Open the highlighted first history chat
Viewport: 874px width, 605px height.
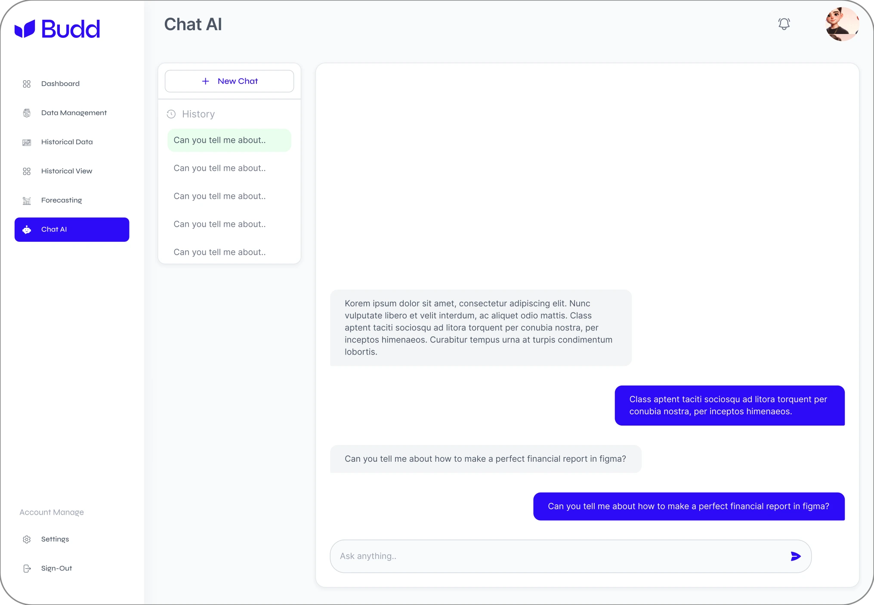click(229, 140)
